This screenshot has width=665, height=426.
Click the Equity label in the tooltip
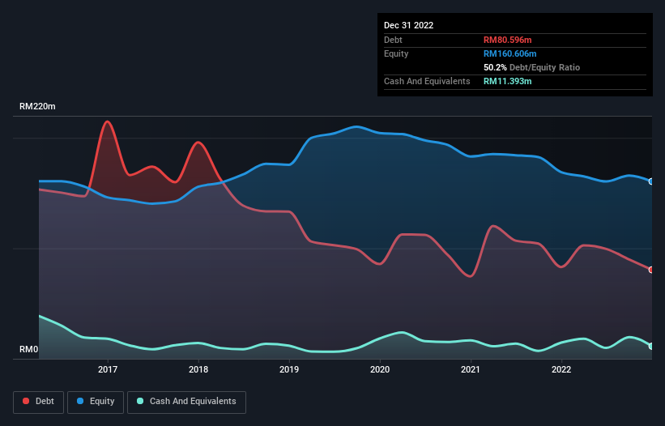point(396,53)
